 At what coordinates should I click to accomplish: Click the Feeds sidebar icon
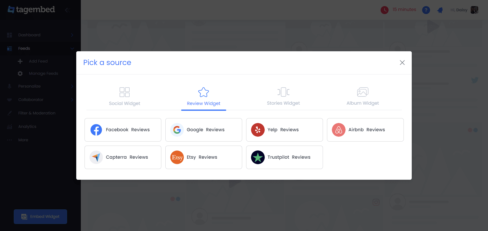click(9, 49)
